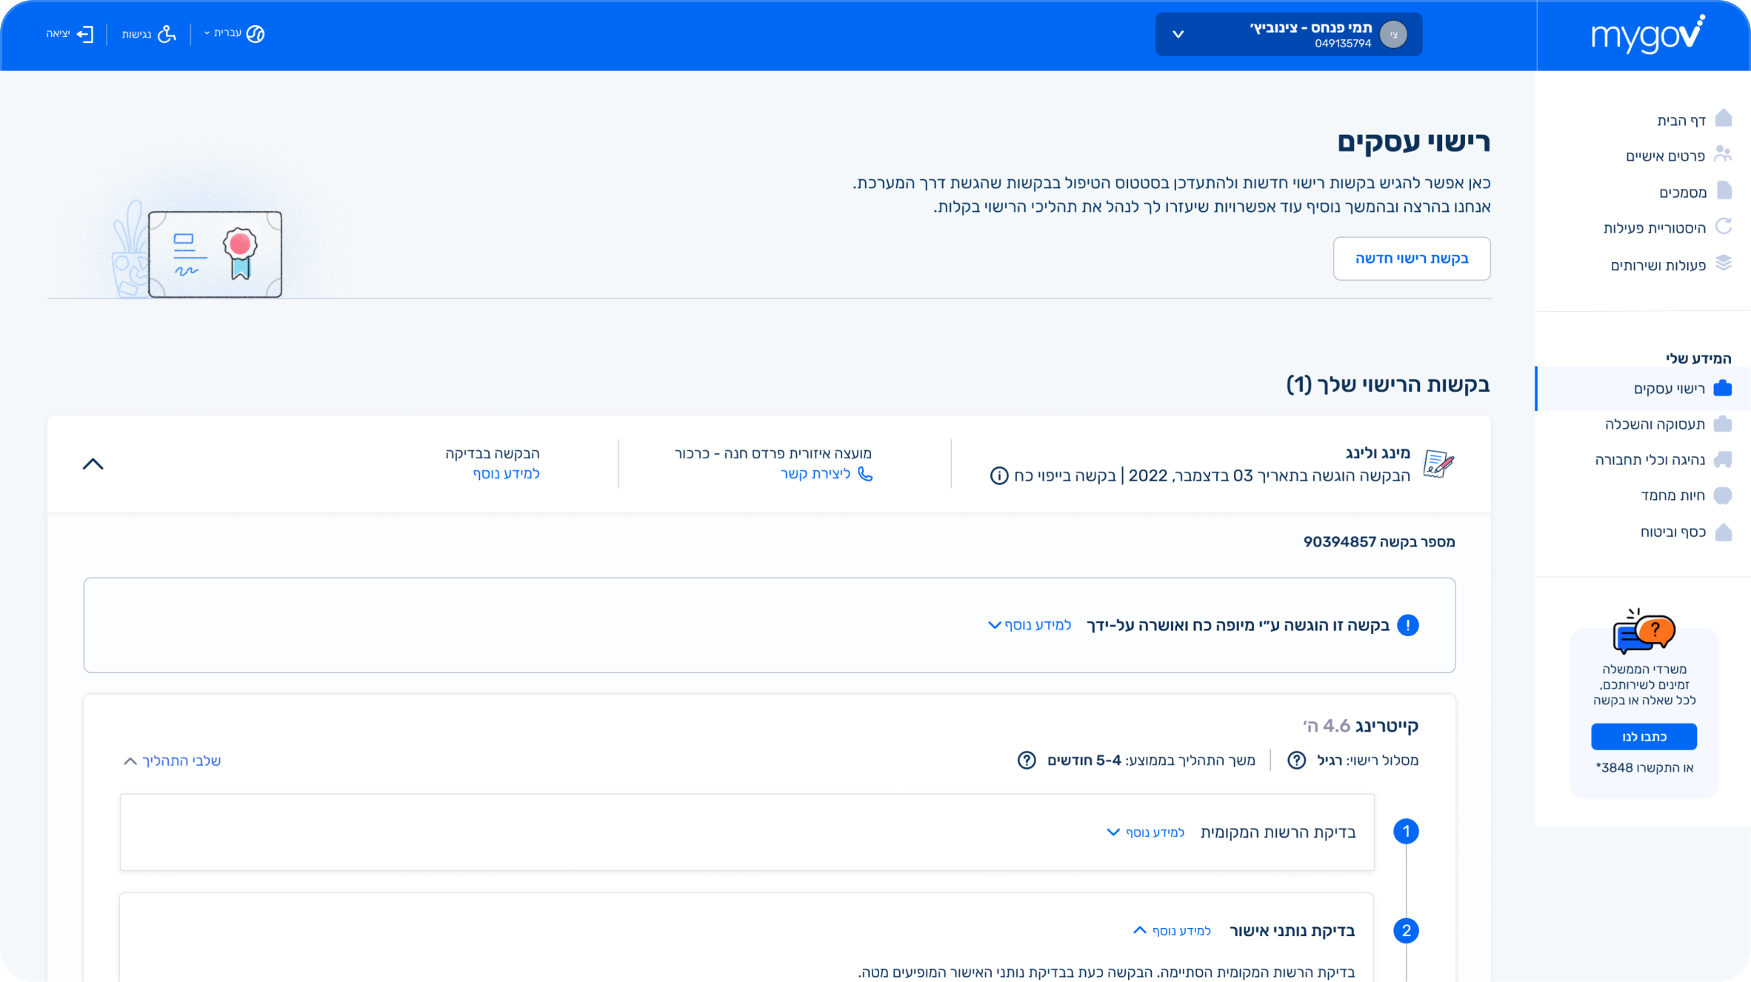Click more info link under request status
Image resolution: width=1751 pixels, height=982 pixels.
[x=506, y=474]
